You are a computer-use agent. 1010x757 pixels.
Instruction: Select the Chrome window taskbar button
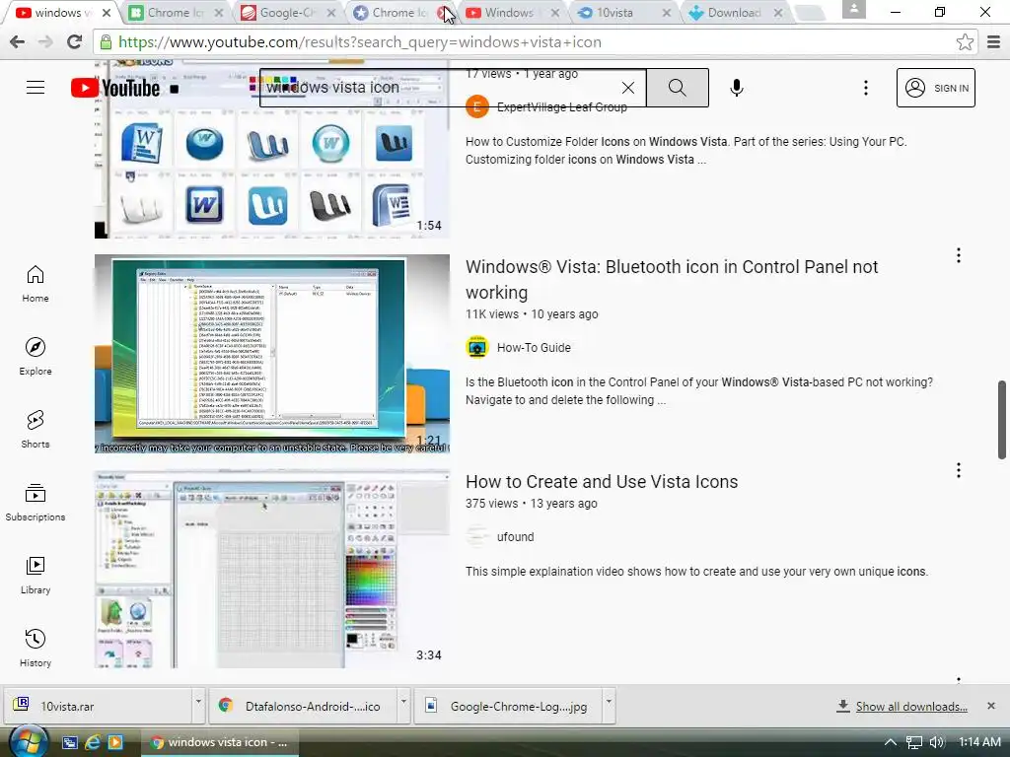click(218, 742)
